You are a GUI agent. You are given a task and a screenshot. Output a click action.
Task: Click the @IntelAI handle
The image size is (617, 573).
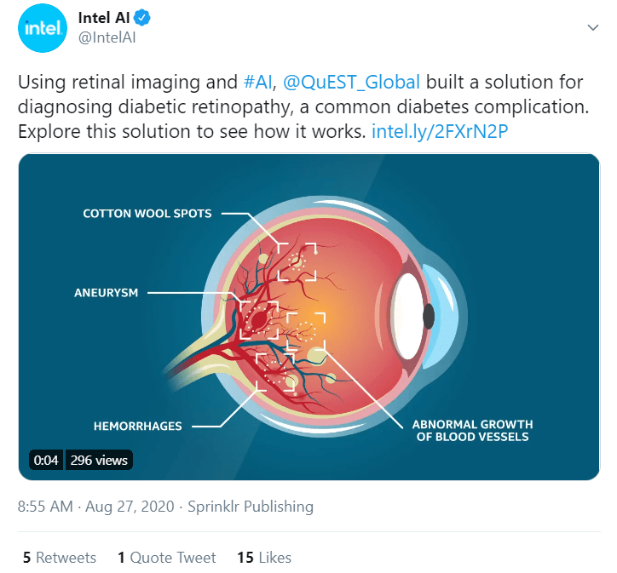click(107, 37)
